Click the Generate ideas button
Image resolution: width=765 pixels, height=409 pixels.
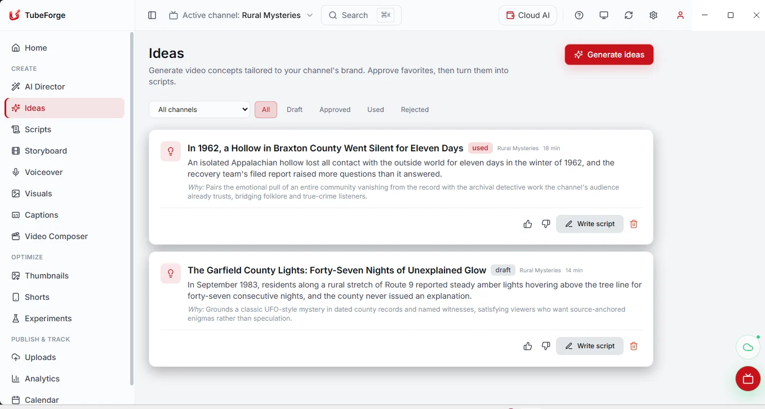tap(609, 55)
